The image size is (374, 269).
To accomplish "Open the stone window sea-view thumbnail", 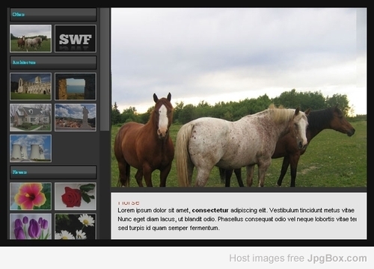I will pyautogui.click(x=76, y=87).
